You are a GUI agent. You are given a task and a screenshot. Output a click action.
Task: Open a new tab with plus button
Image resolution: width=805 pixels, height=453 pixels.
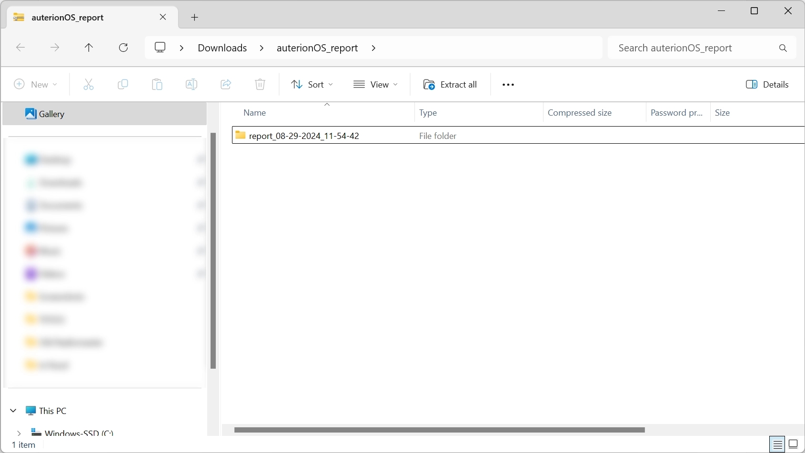[194, 18]
